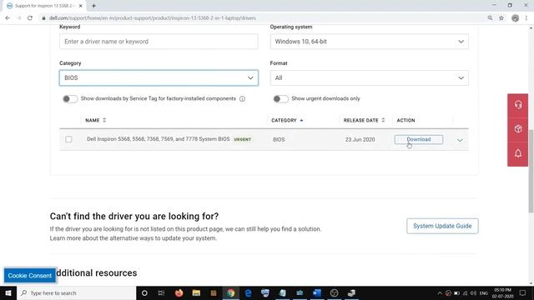Click the Chrome icon on taskbar

231,292
